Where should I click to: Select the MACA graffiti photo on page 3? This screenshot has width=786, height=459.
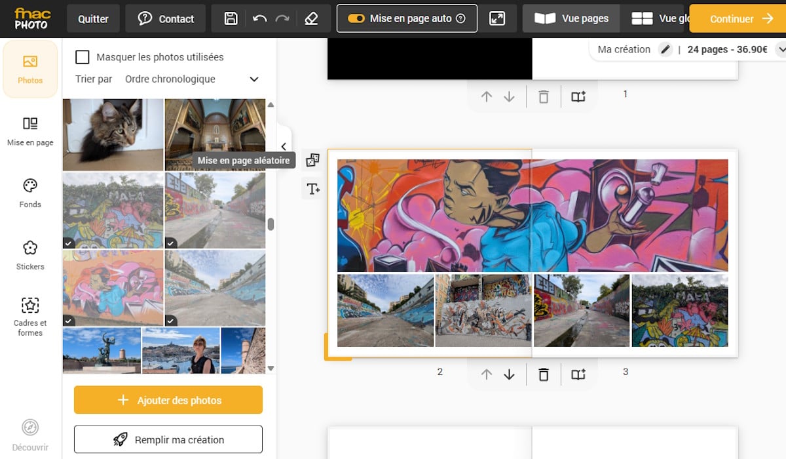(x=680, y=310)
